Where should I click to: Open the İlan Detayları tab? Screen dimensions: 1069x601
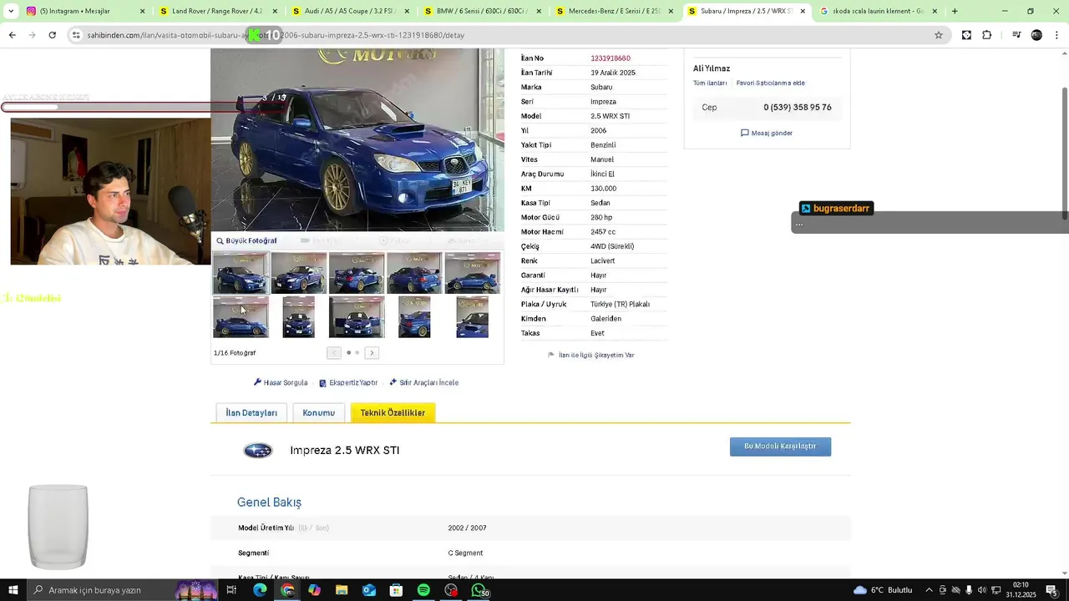click(x=251, y=412)
